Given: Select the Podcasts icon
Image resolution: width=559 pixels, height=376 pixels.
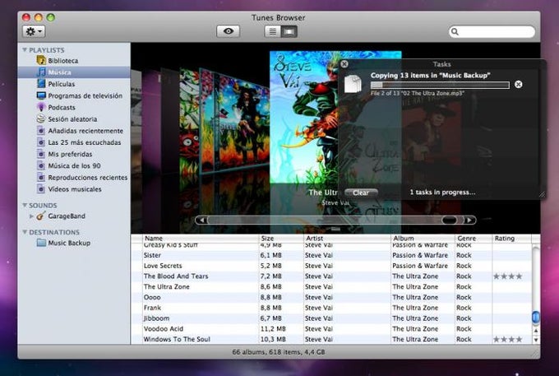Looking at the screenshot, I should tap(41, 107).
